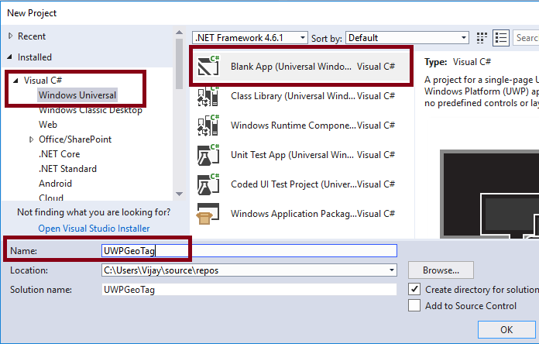This screenshot has height=344, width=539.
Task: Expand the Recent section
Action: tap(10, 36)
